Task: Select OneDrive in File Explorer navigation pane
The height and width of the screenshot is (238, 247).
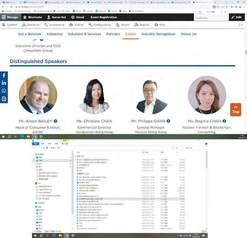Action: [40, 203]
